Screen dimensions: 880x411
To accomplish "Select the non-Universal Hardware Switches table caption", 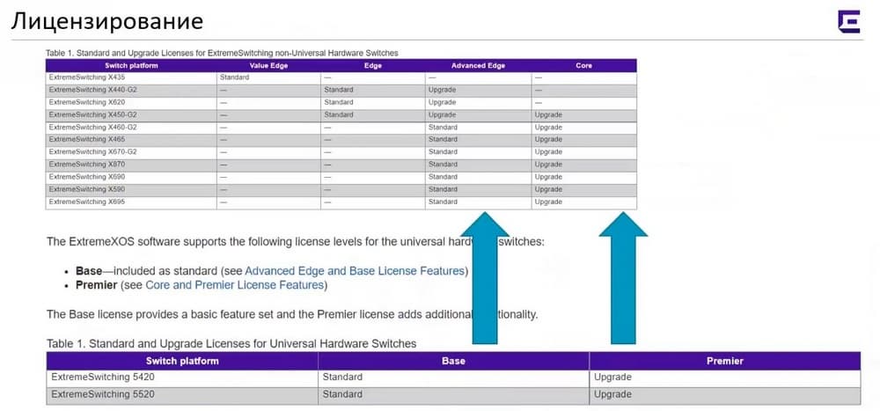I will [x=222, y=54].
